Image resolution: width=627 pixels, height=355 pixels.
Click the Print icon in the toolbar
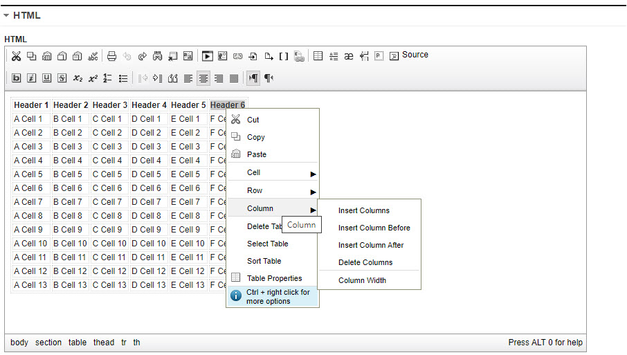[111, 56]
